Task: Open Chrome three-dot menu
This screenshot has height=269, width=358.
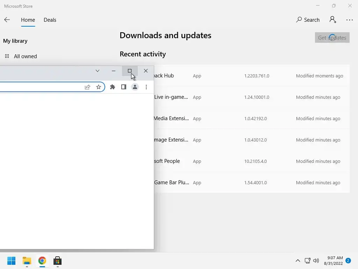Action: click(x=146, y=87)
